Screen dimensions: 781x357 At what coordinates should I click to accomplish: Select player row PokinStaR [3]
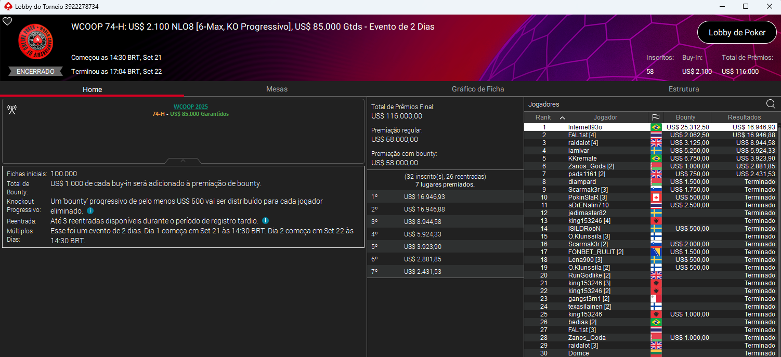pyautogui.click(x=650, y=197)
